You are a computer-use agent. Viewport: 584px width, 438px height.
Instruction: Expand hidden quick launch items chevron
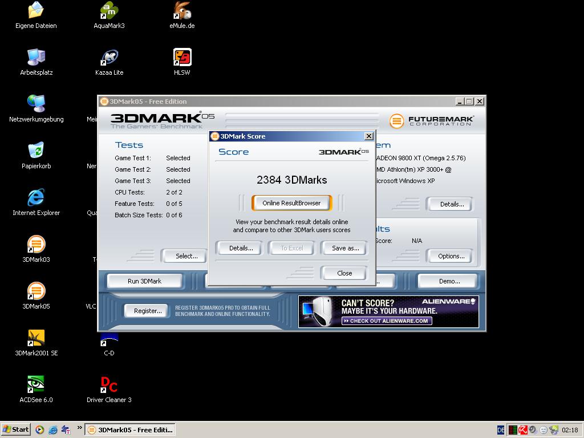coord(79,428)
